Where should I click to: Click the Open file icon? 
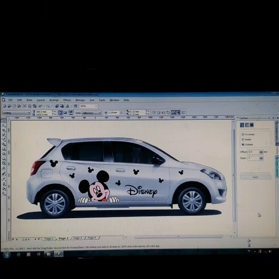click(x=10, y=106)
